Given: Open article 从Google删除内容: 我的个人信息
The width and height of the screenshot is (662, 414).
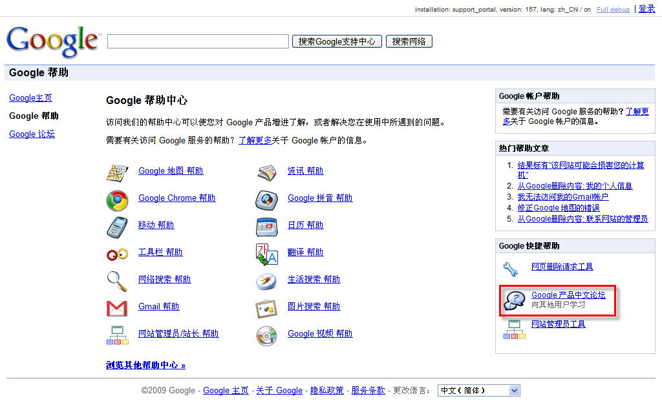Looking at the screenshot, I should point(575,186).
